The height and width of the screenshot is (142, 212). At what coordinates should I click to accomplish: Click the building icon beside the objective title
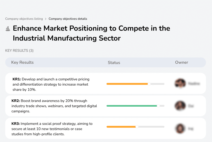coord(8,29)
